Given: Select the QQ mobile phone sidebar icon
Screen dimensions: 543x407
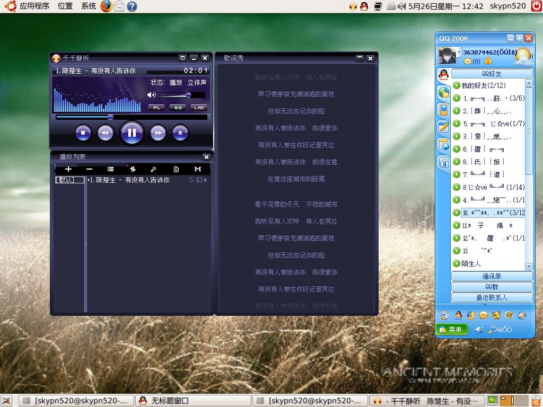Looking at the screenshot, I should pyautogui.click(x=444, y=110).
